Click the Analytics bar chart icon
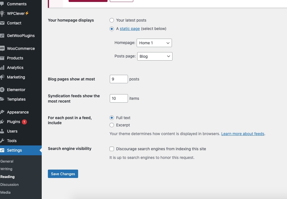This screenshot has width=287, height=199. (x=2, y=68)
